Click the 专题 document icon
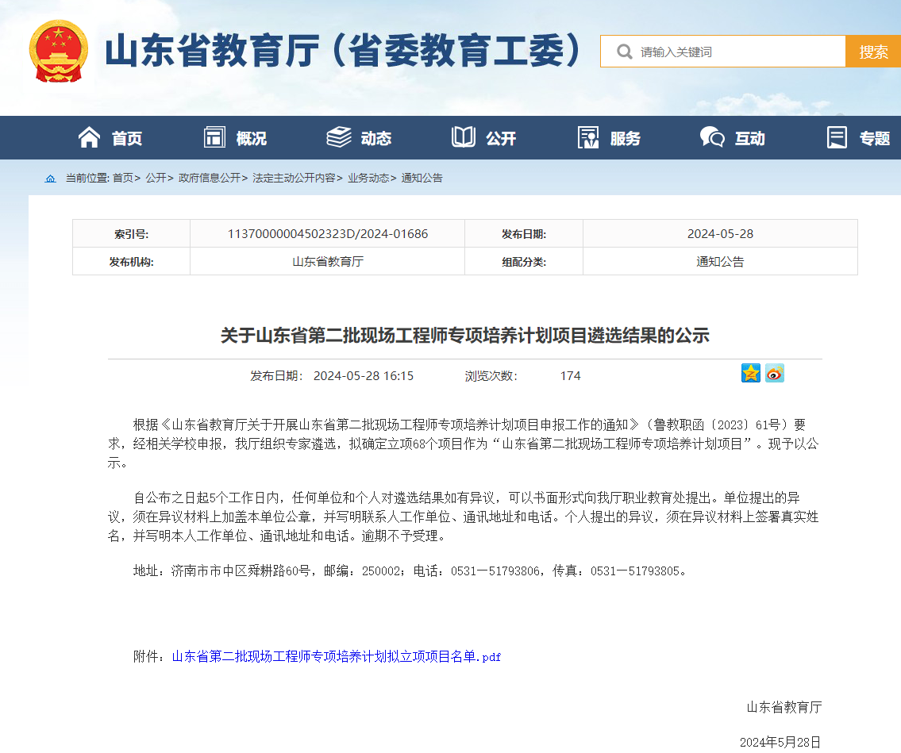 coord(837,137)
